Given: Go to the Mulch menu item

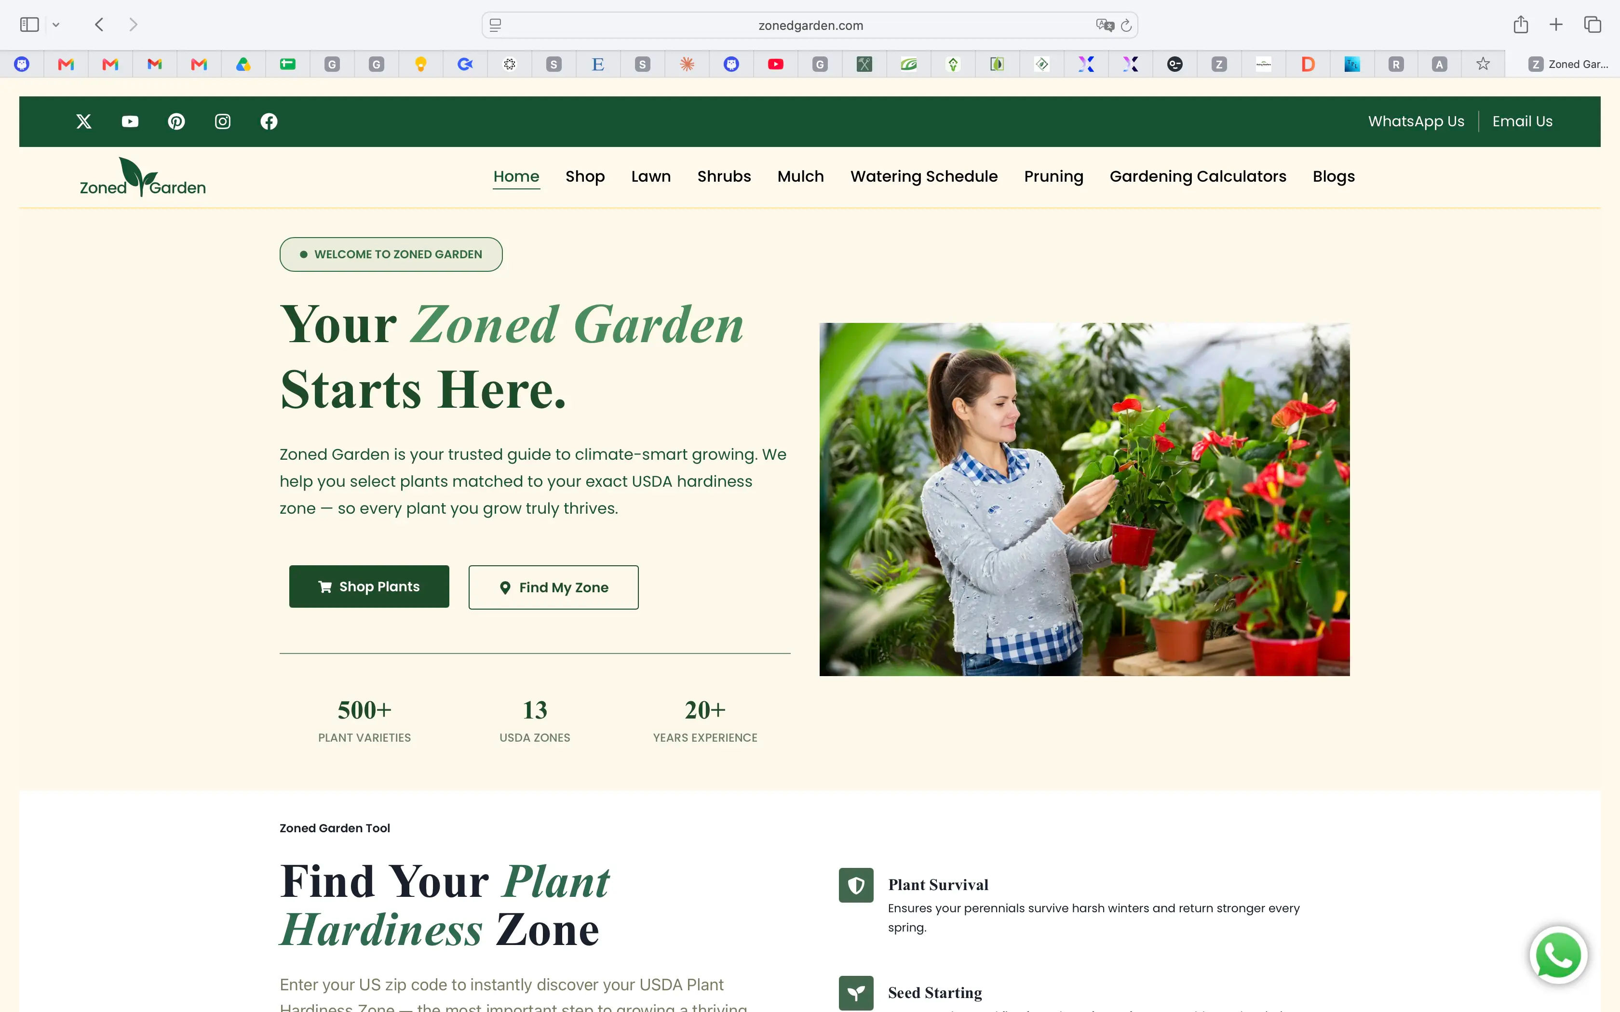Looking at the screenshot, I should tap(801, 177).
